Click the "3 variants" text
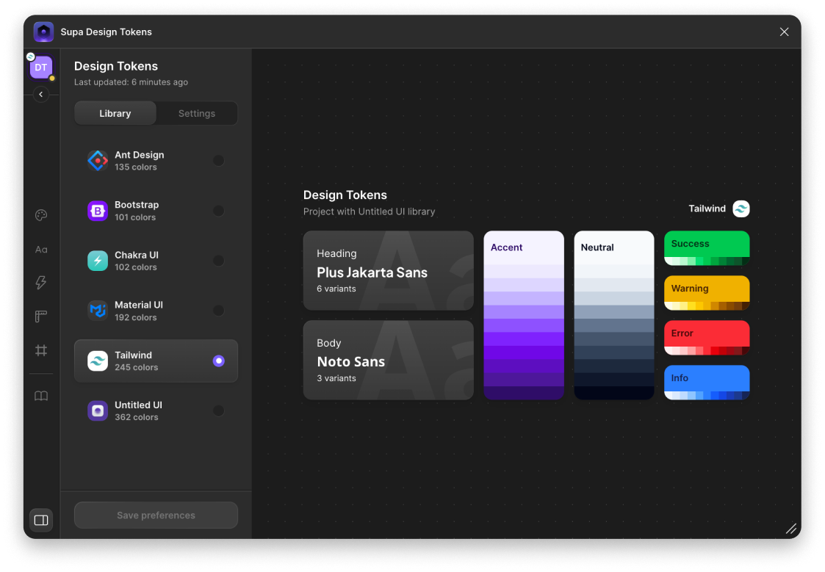Screen dimensions: 825x572 click(336, 378)
